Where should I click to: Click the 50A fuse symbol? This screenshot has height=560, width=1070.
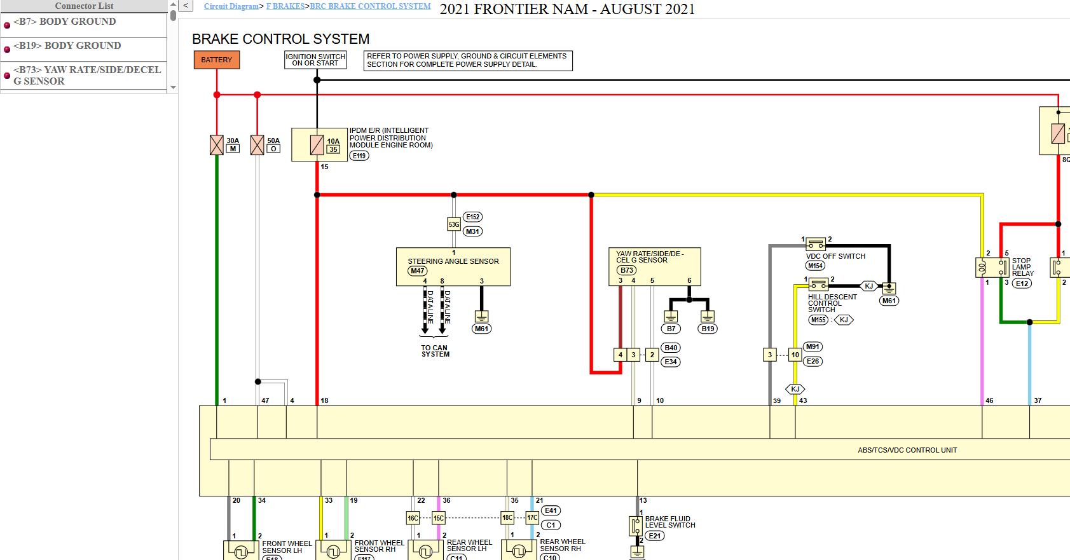[x=257, y=146]
